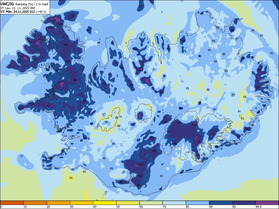Click the "30" legend scale label

pyautogui.click(x=71, y=207)
